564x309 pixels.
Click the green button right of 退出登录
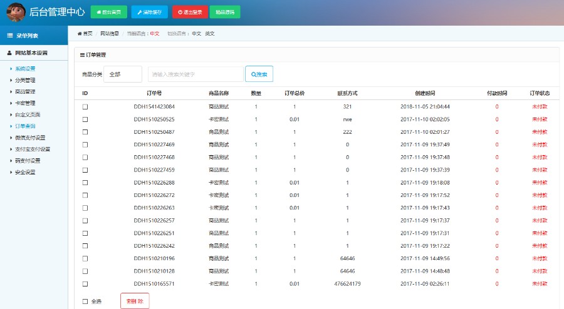click(x=225, y=12)
